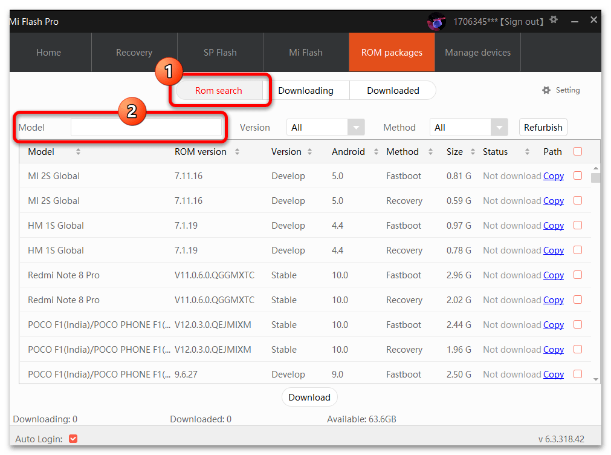This screenshot has width=611, height=455.
Task: Go to Manage devices tab
Action: [x=477, y=52]
